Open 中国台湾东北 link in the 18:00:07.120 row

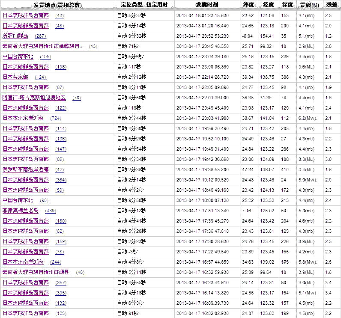18,200
